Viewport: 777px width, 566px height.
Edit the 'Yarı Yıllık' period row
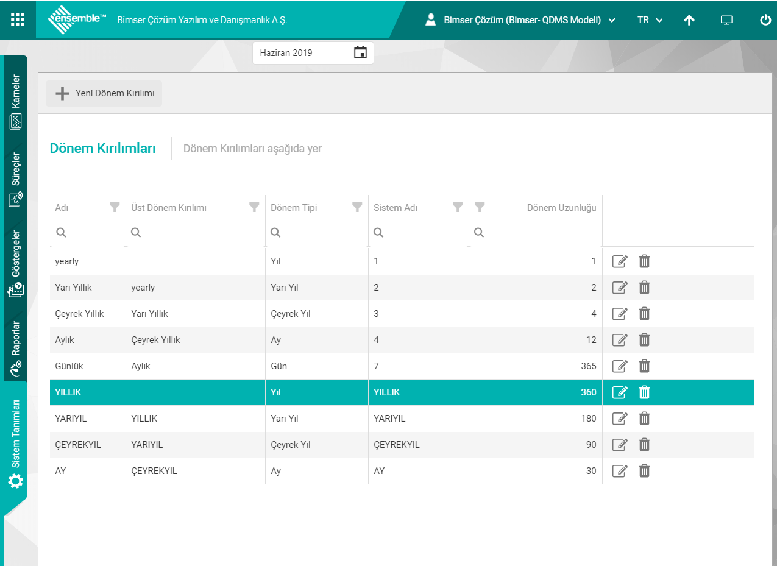click(x=619, y=288)
